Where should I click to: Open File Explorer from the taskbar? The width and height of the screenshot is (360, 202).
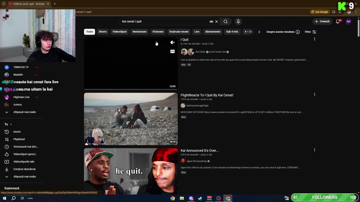pos(182,198)
